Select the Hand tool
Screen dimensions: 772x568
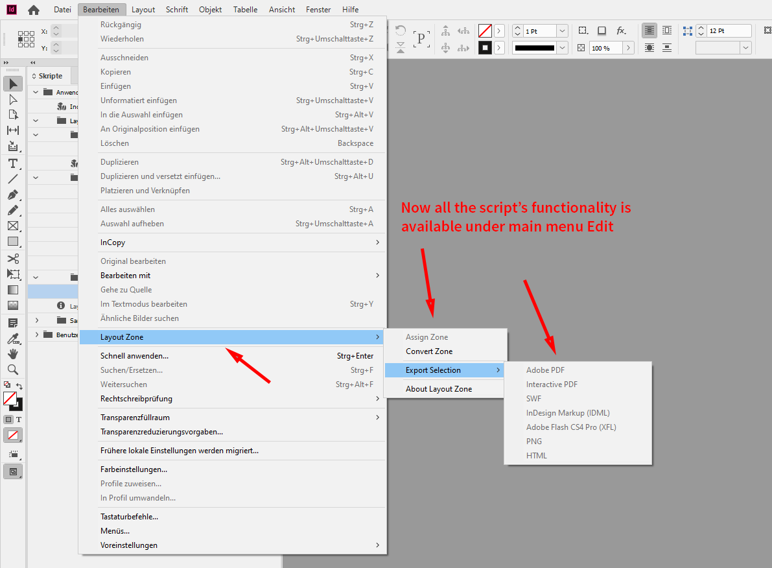point(13,353)
